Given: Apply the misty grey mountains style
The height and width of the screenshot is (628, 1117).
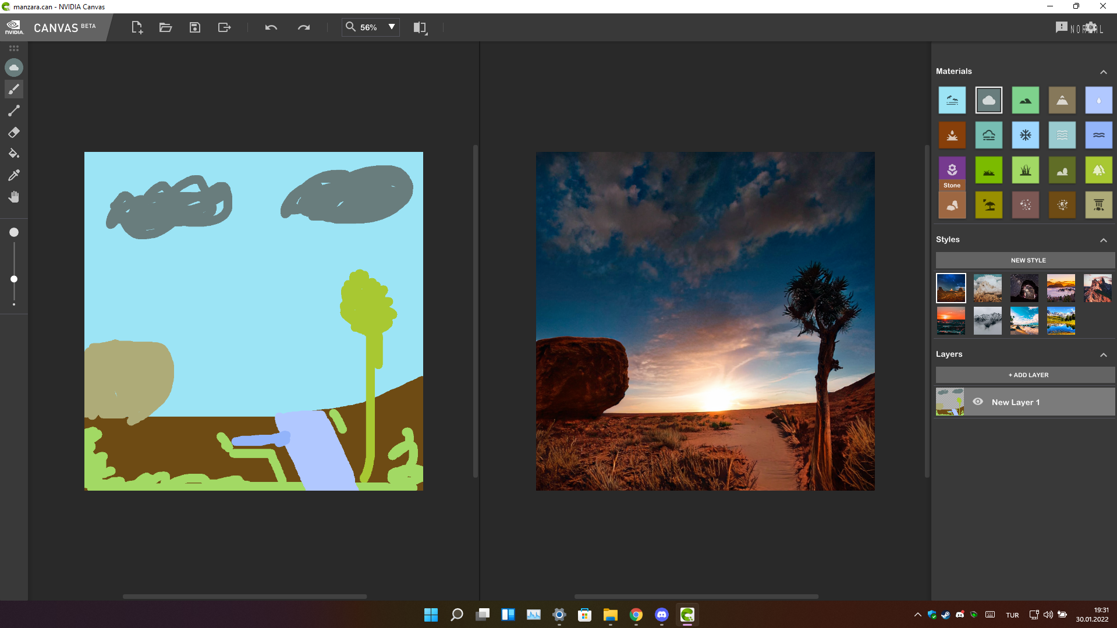Looking at the screenshot, I should coord(988,321).
